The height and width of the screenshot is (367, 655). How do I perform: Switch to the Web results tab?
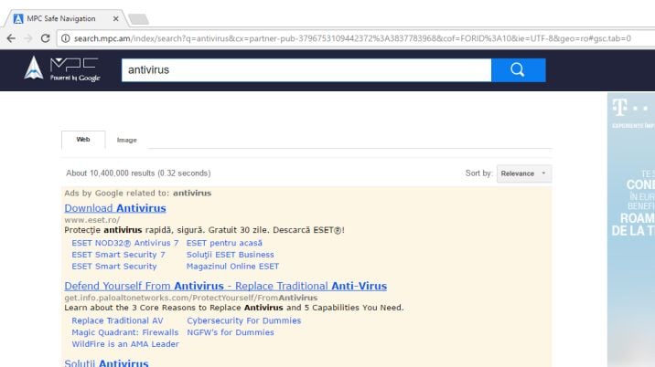(83, 140)
